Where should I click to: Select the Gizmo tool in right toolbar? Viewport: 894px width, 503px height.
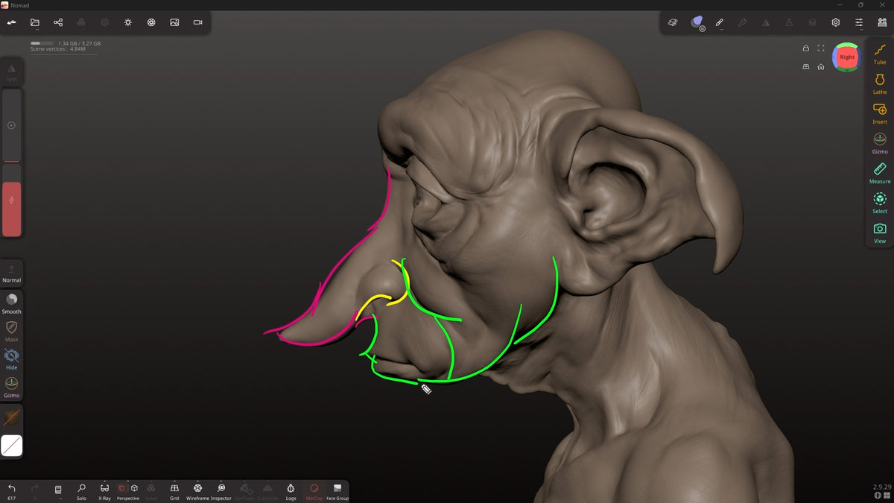[880, 143]
